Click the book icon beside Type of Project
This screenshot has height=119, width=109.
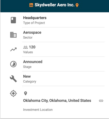pyautogui.click(x=13, y=20)
